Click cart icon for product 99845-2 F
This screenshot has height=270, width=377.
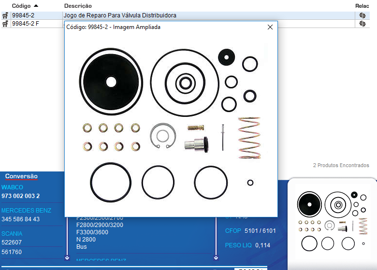click(x=5, y=24)
